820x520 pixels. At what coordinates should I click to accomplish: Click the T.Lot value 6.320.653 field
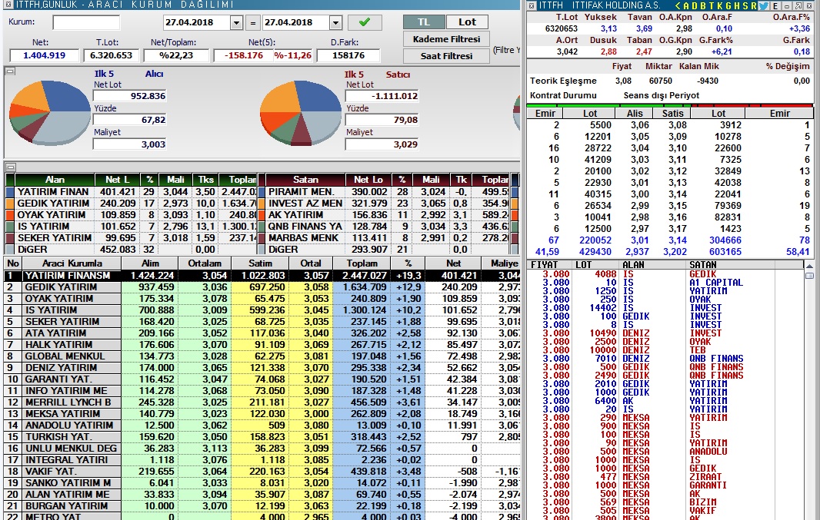click(x=111, y=55)
